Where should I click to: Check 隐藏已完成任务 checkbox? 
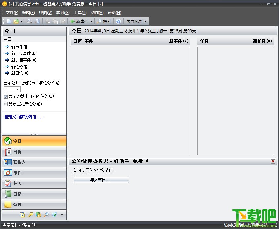[6, 104]
